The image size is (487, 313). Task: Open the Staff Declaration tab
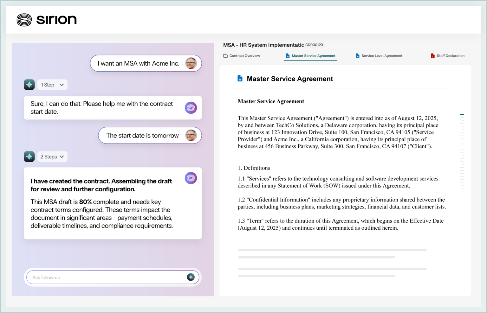447,56
